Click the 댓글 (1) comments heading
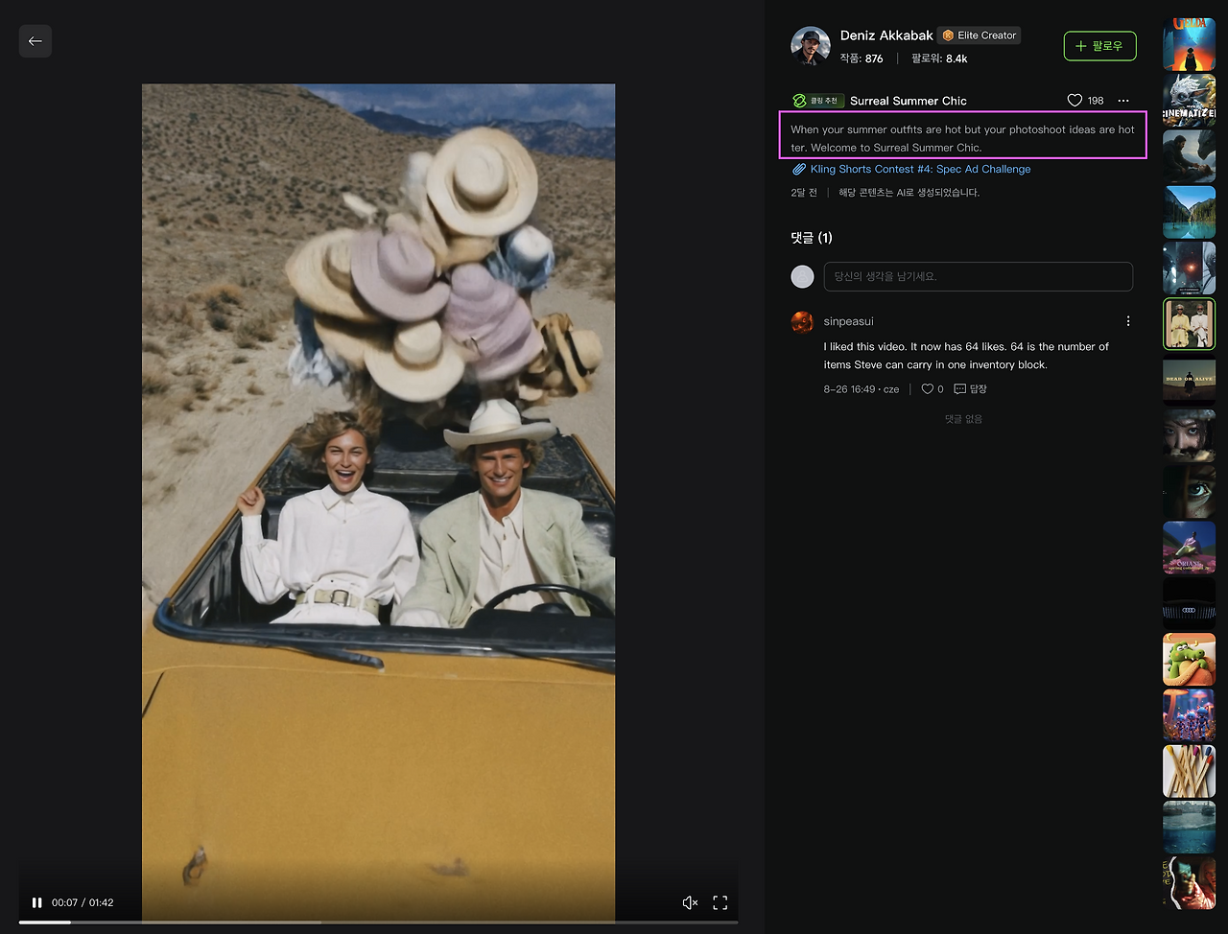This screenshot has height=934, width=1228. (x=812, y=238)
